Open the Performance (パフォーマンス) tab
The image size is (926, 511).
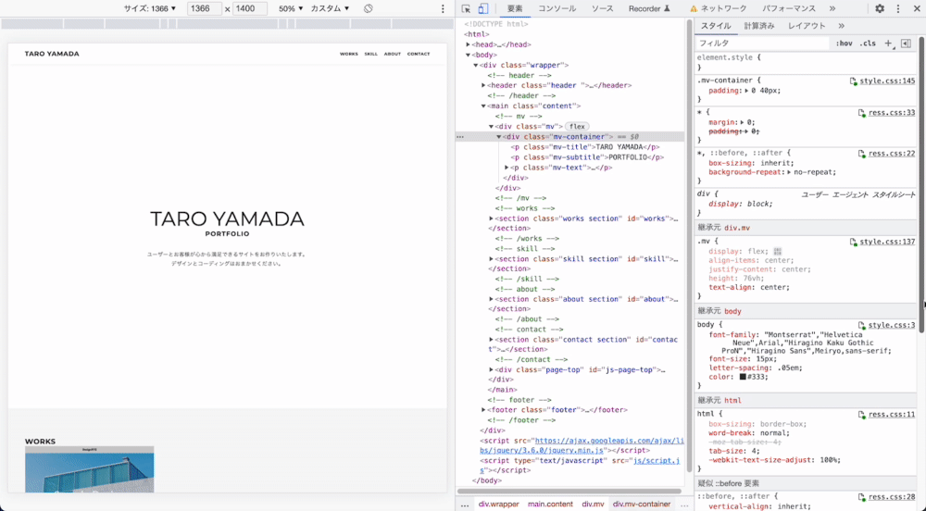pyautogui.click(x=788, y=9)
